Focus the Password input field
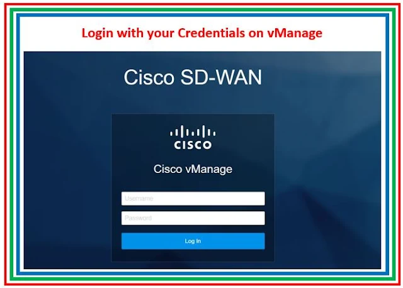This screenshot has height=288, width=403. point(193,218)
